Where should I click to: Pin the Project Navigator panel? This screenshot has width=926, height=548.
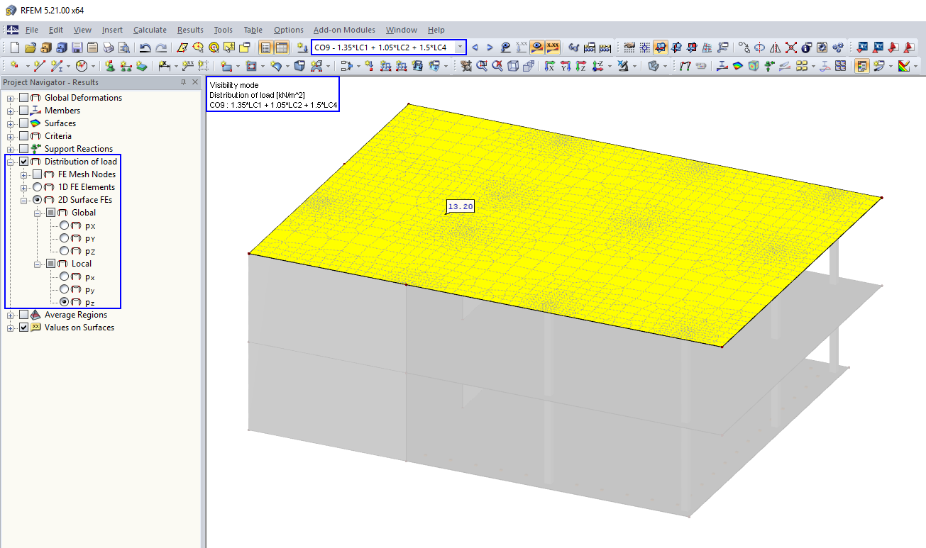[182, 82]
